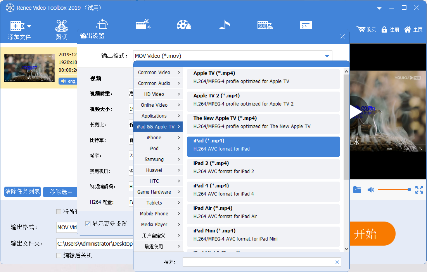This screenshot has width=427, height=272.
Task: Open the watermark film reel icon
Action: (184, 24)
